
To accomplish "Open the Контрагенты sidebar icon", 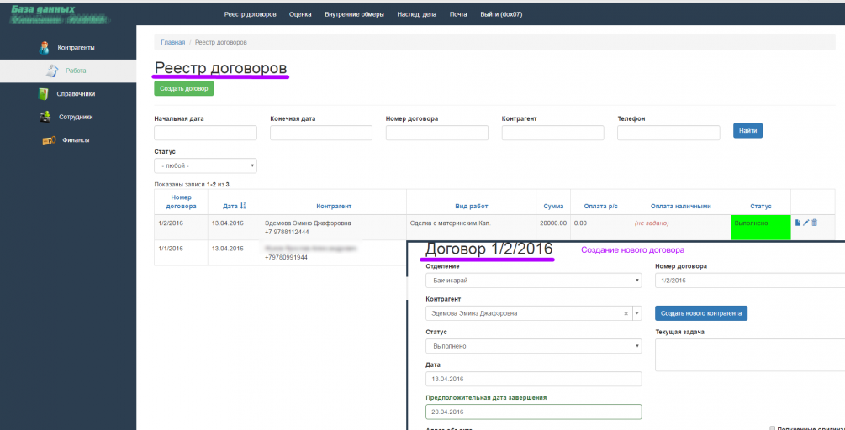I will click(x=45, y=48).
